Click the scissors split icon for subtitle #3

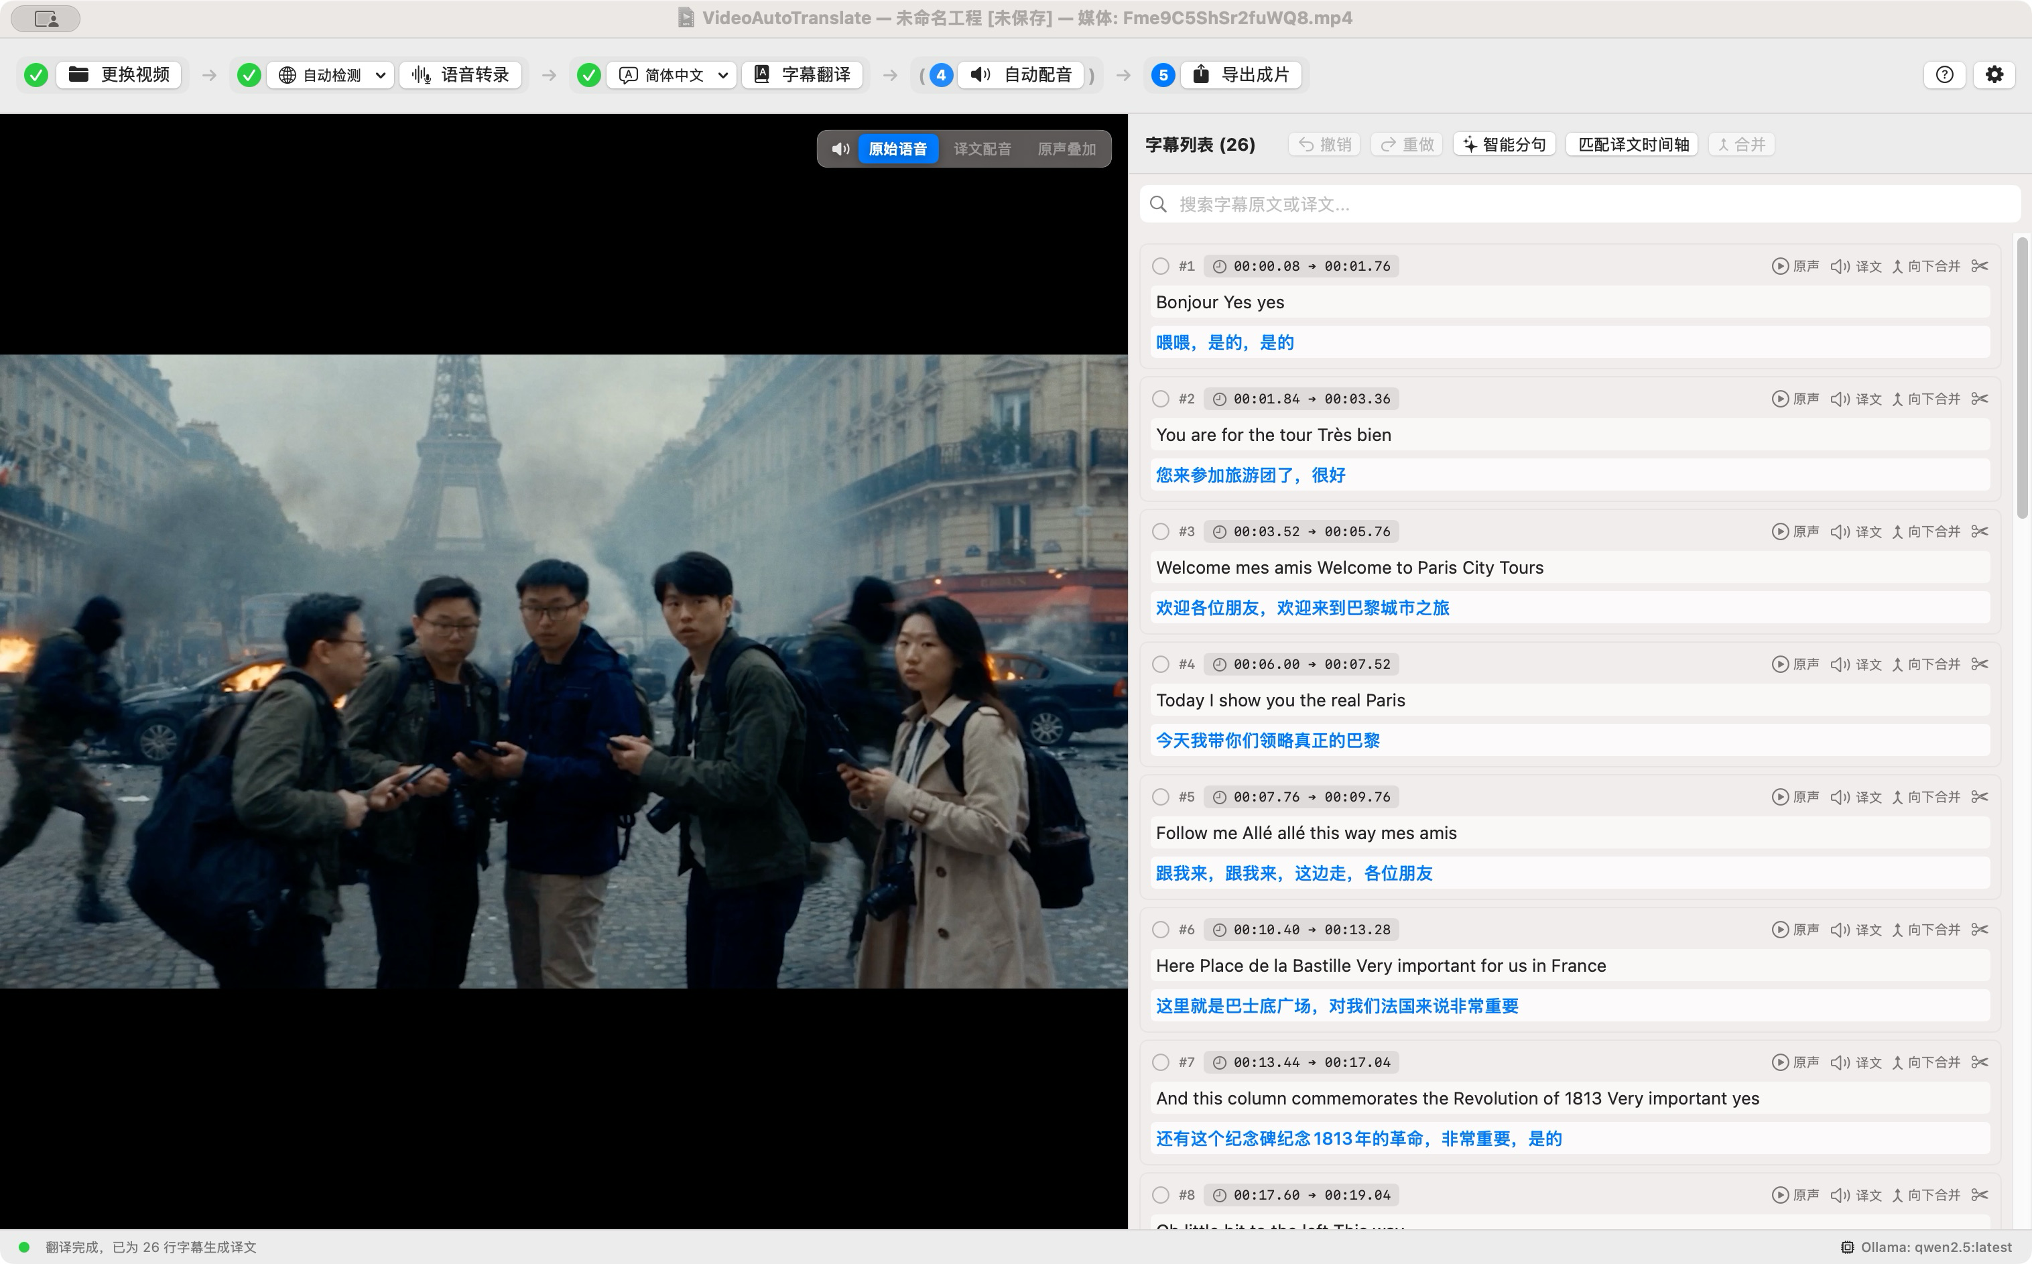pyautogui.click(x=1979, y=531)
